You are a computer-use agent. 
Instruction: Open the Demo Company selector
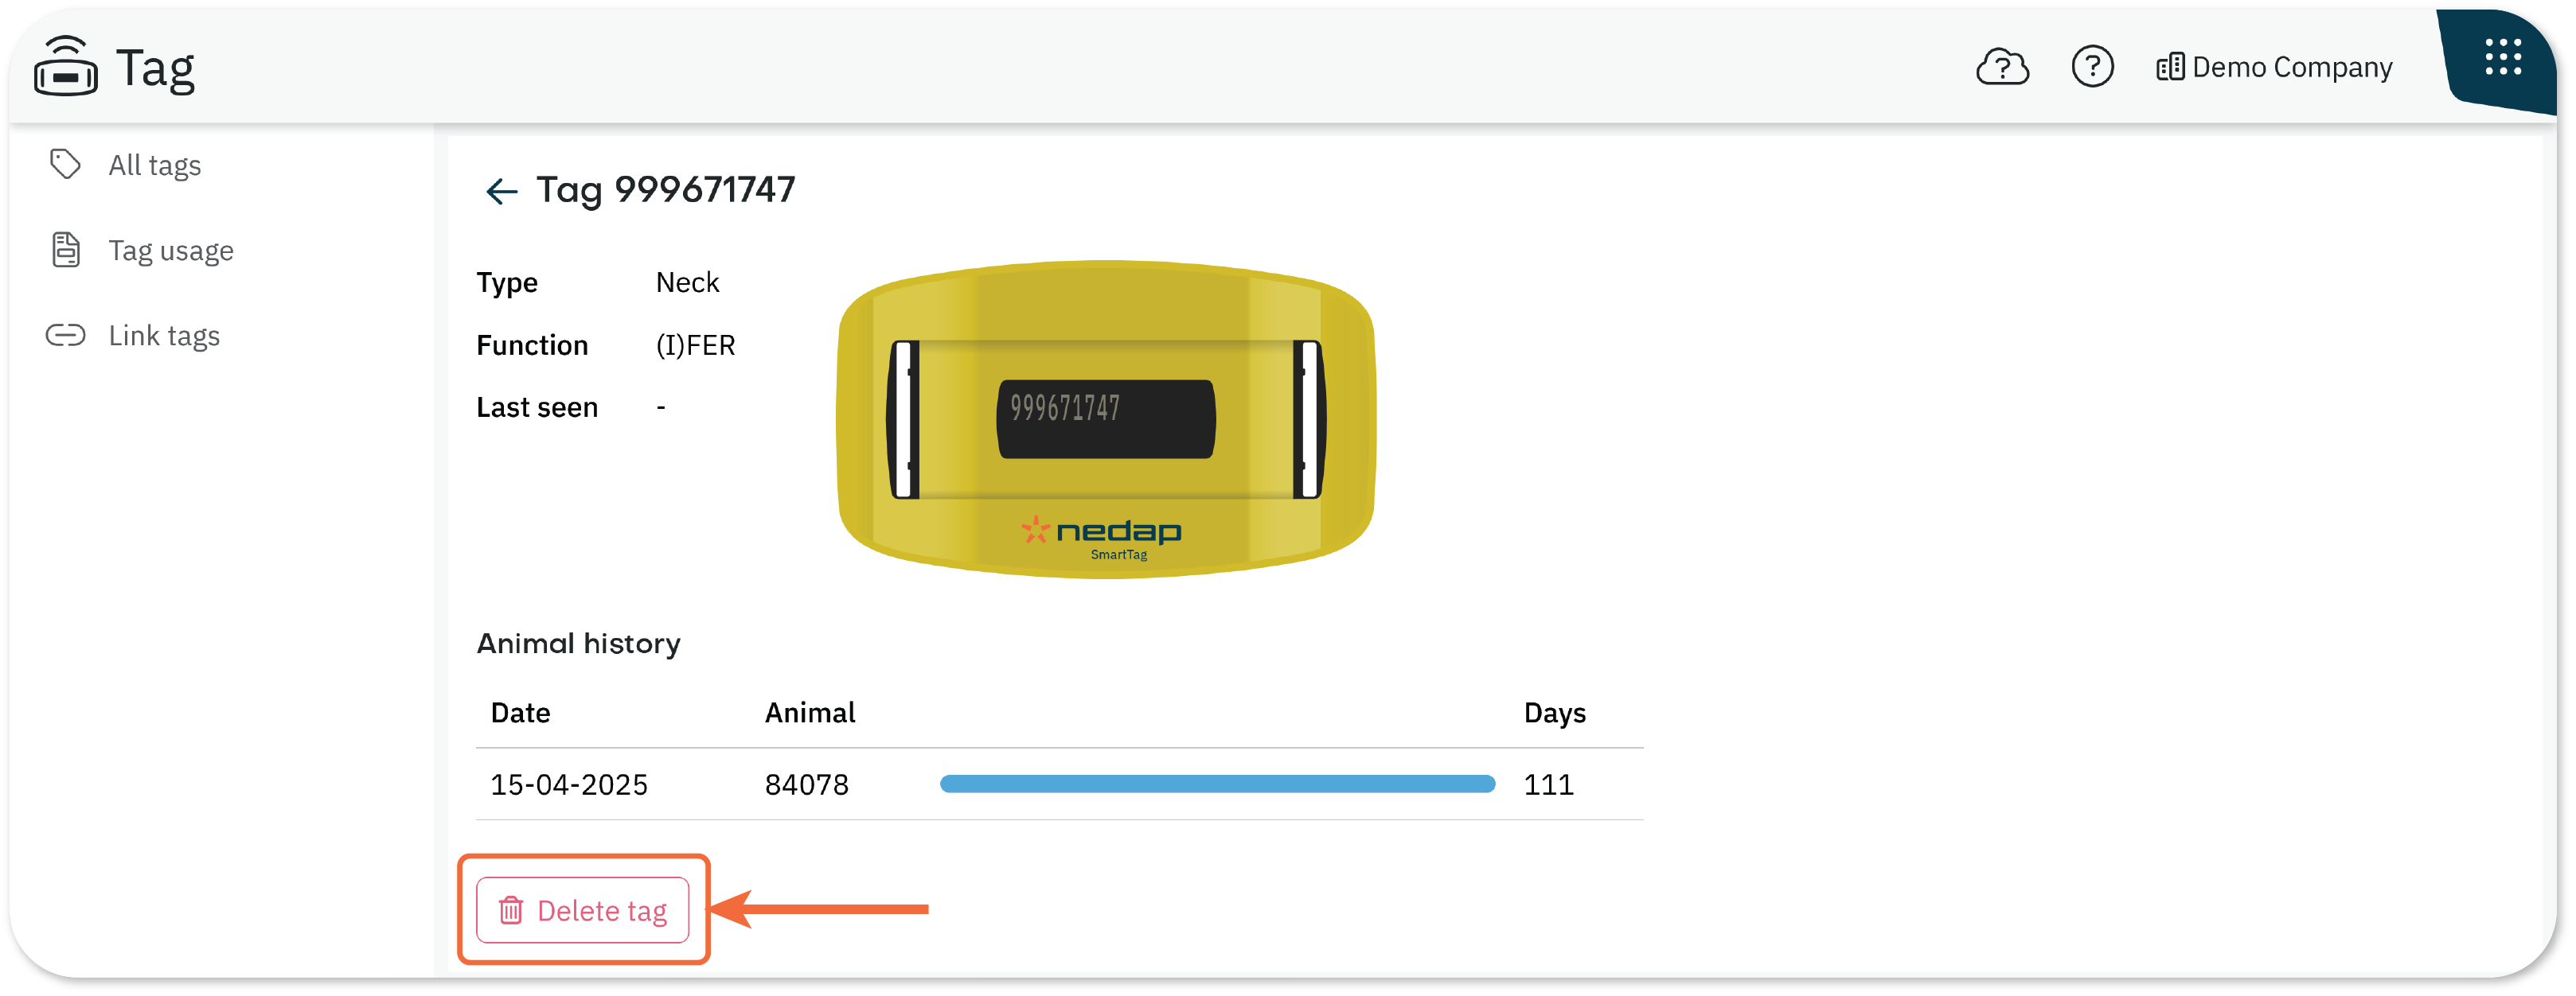pos(2275,67)
